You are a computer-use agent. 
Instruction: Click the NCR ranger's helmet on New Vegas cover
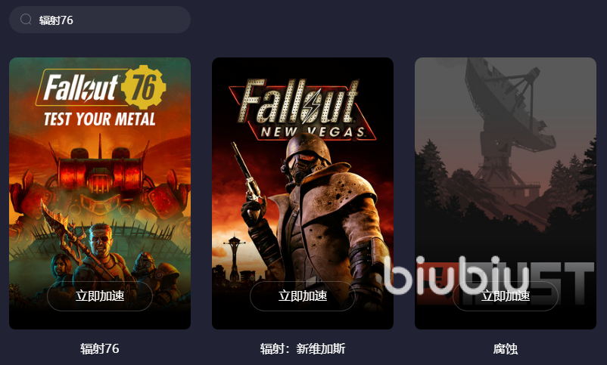[x=307, y=154]
